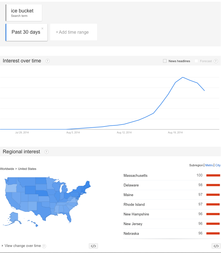This screenshot has width=221, height=253.
Task: Open the Past 30 days time range selector
Action: (26, 32)
